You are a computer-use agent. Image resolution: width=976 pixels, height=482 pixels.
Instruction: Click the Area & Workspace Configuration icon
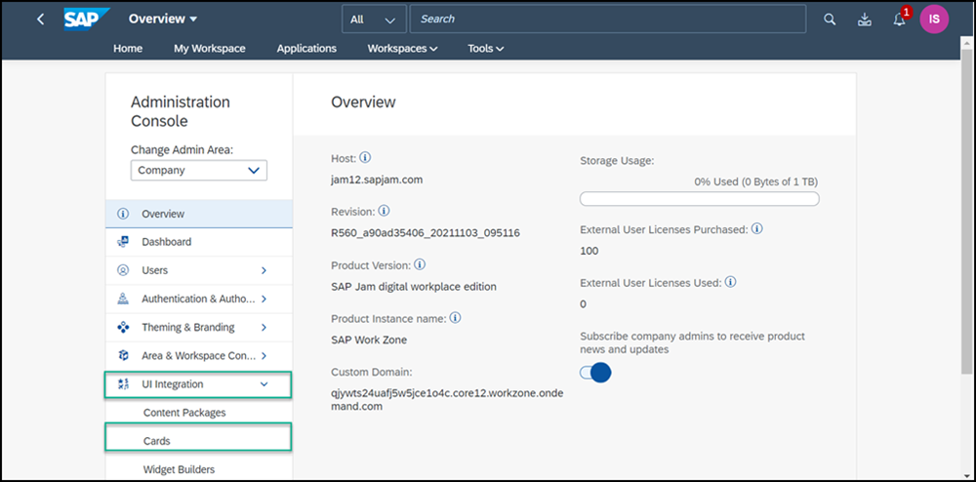pos(123,356)
